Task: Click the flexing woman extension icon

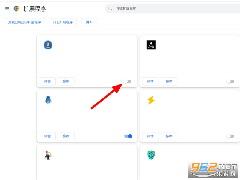Action: 48,155
